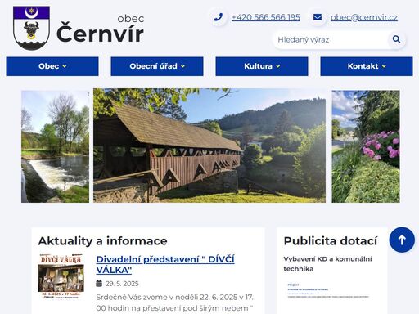This screenshot has width=419, height=314.
Task: Expand the Kultura dropdown arrow
Action: click(x=277, y=66)
